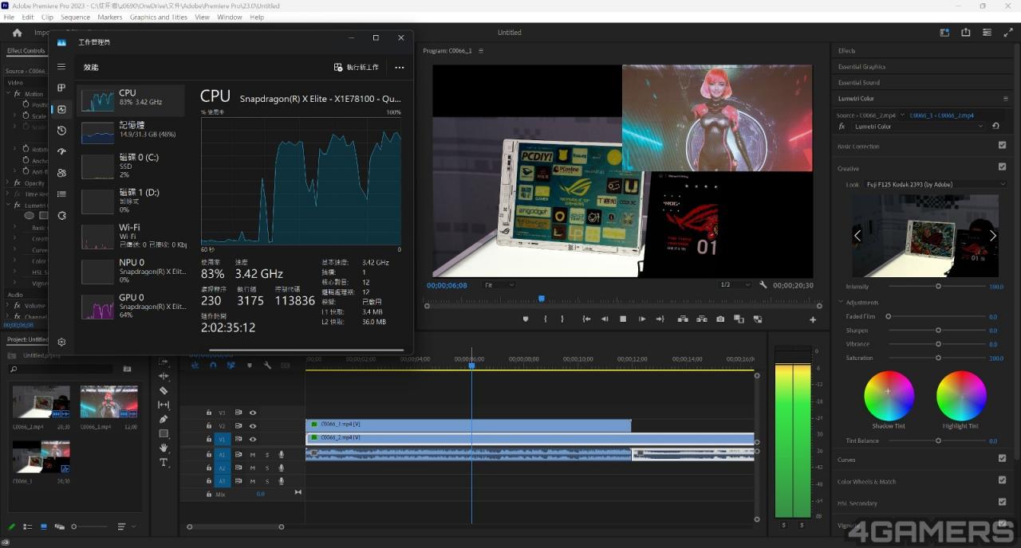The width and height of the screenshot is (1021, 548).
Task: Toggle the Curves section checkbox
Action: coord(1002,458)
